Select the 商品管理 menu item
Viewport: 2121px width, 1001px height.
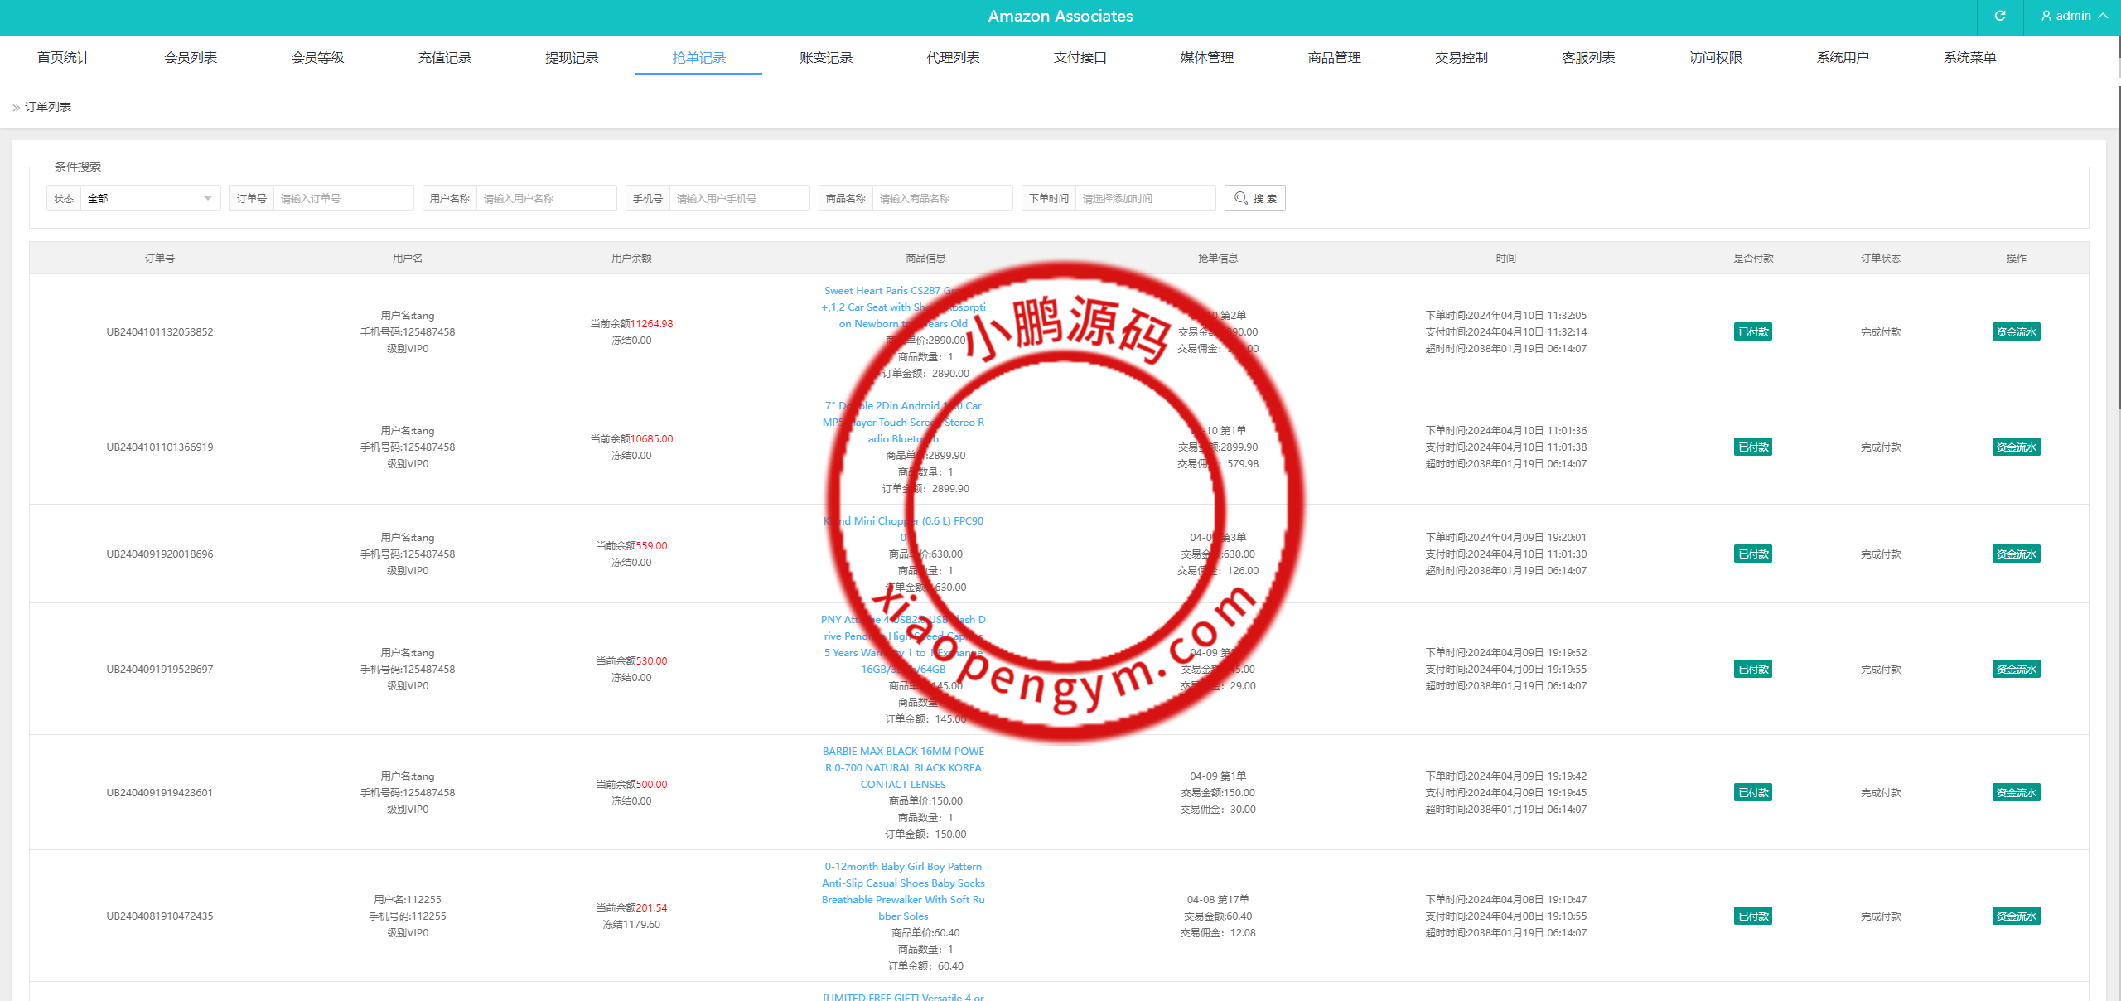pyautogui.click(x=1334, y=57)
